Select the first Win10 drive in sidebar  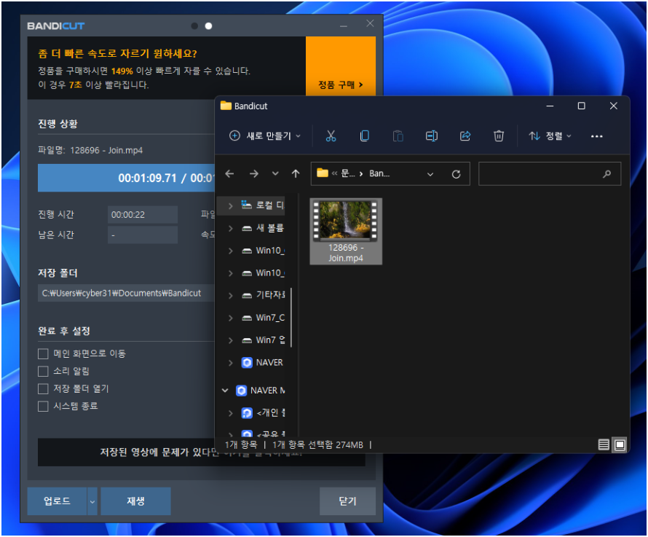pyautogui.click(x=263, y=251)
